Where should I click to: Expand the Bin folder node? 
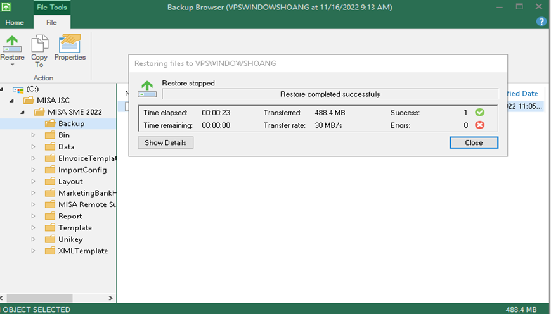34,135
